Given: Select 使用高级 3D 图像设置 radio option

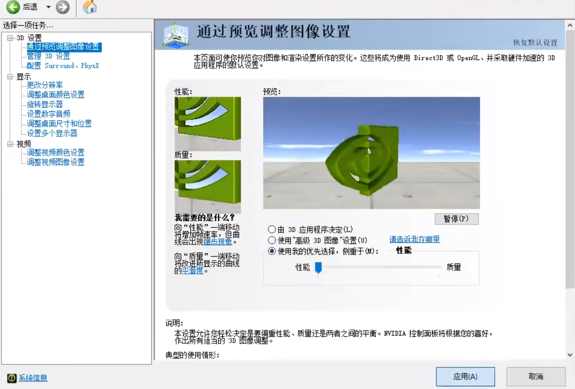Looking at the screenshot, I should coord(272,240).
